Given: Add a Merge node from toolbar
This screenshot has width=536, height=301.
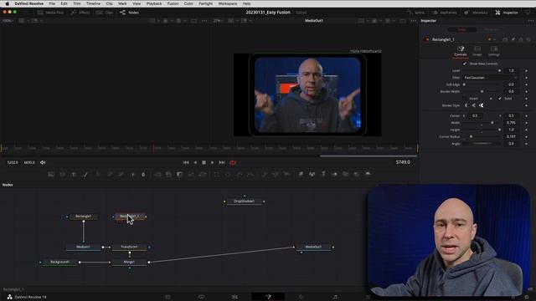Looking at the screenshot, I should pyautogui.click(x=157, y=175).
